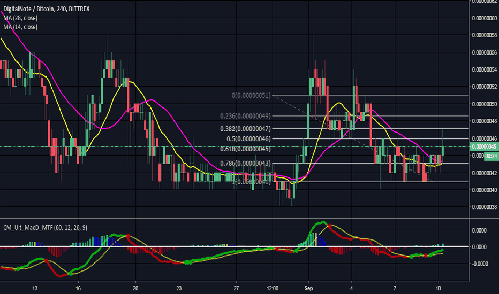This screenshot has height=294, width=499.
Task: Click the 0.618(0.00000045) Fibonacci level label
Action: click(245, 149)
